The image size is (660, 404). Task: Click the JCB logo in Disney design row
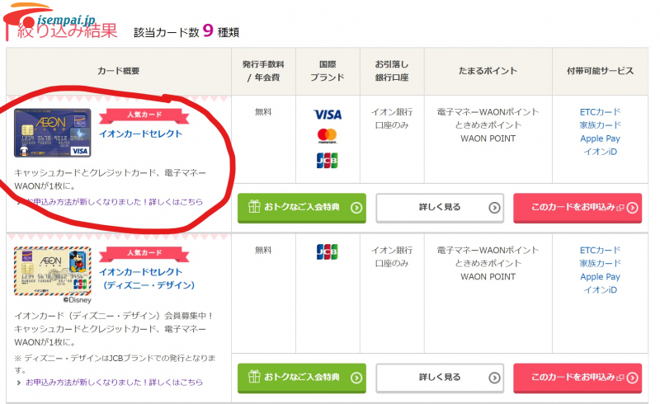pos(327,251)
